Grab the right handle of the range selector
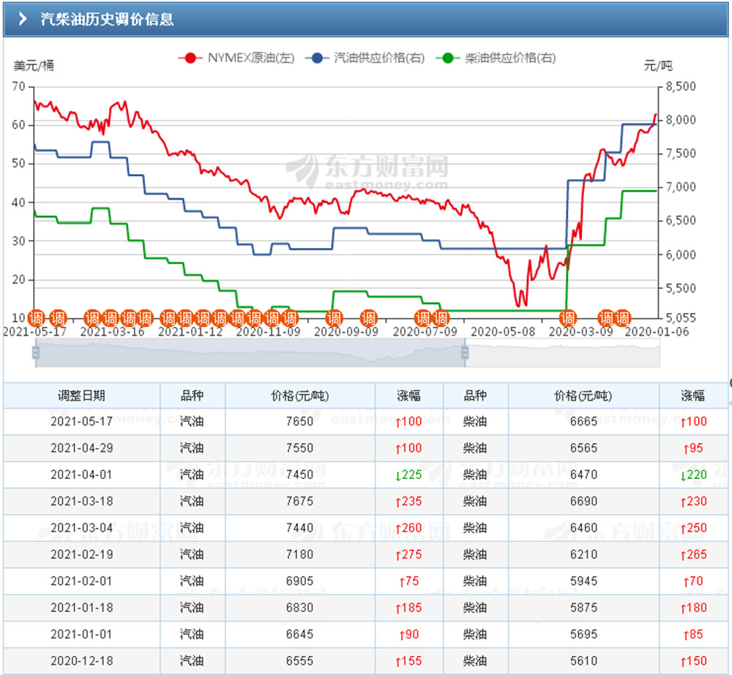Screen dimensions: 732x675 [x=465, y=352]
